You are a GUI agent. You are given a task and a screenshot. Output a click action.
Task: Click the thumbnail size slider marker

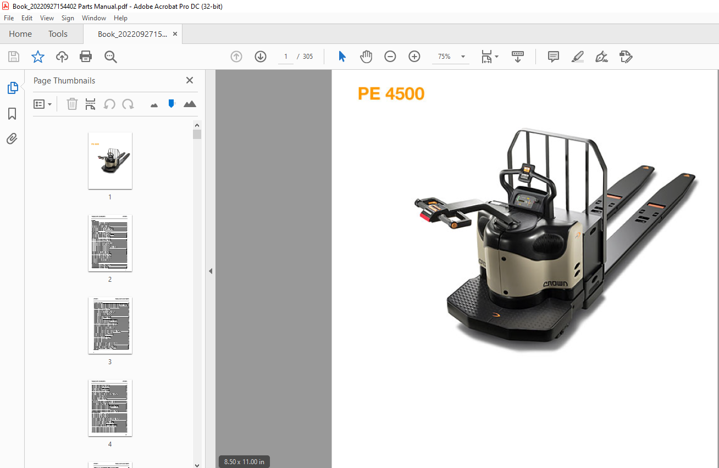pos(172,104)
